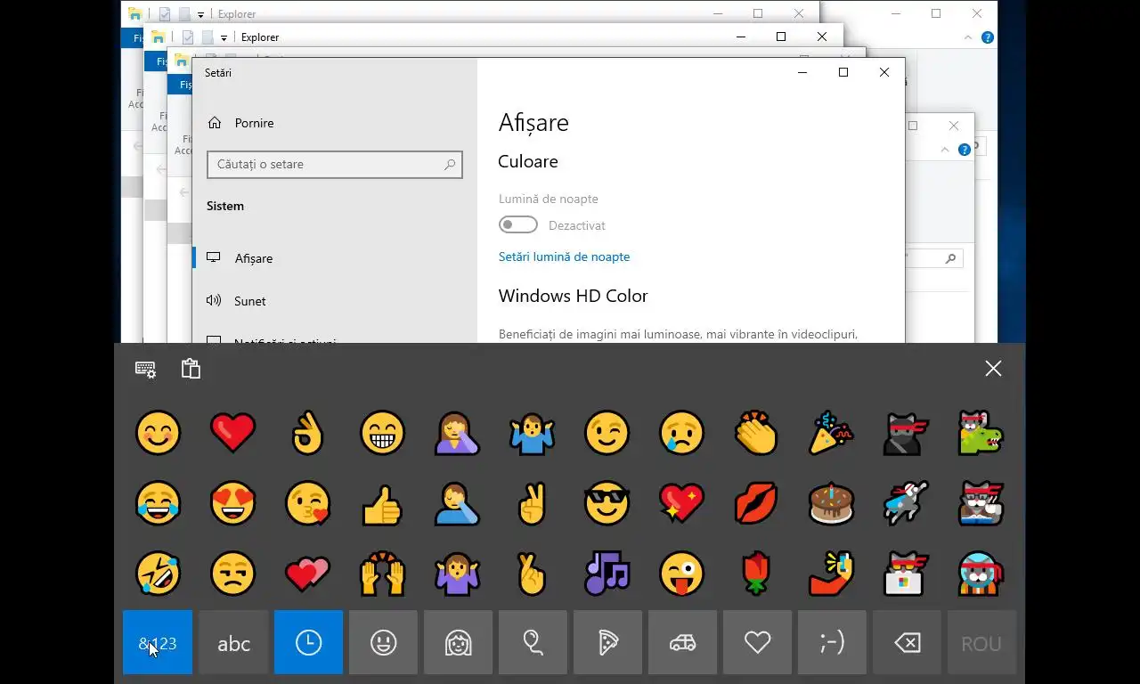This screenshot has height=684, width=1140.
Task: Click search magnifier in Explorer window behind
Action: point(950,258)
